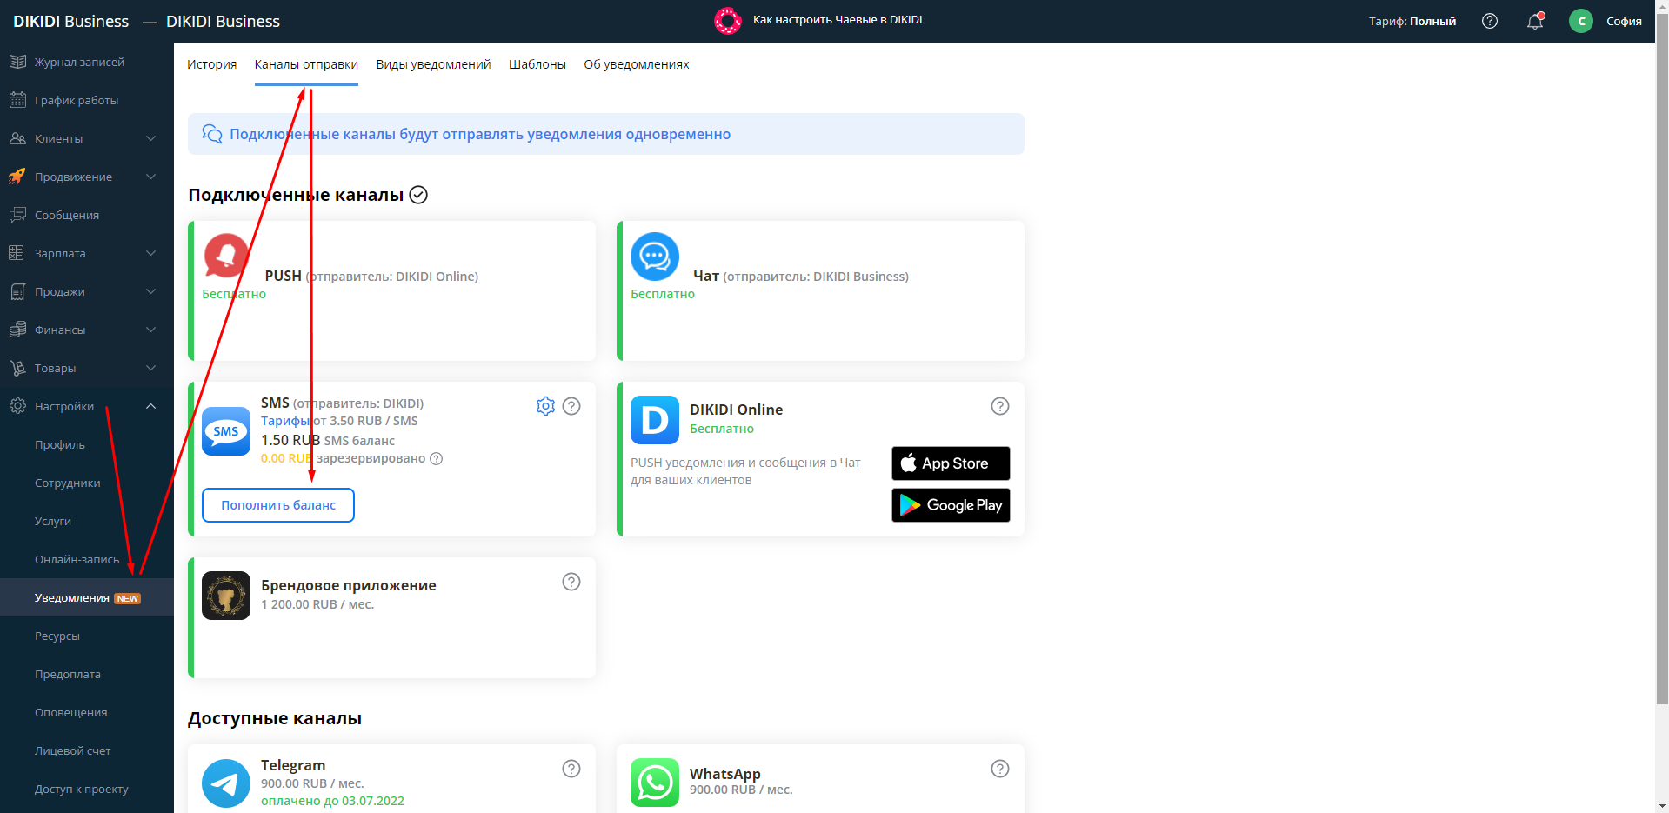Click the Продвижение rocket icon
The width and height of the screenshot is (1669, 813).
click(17, 177)
